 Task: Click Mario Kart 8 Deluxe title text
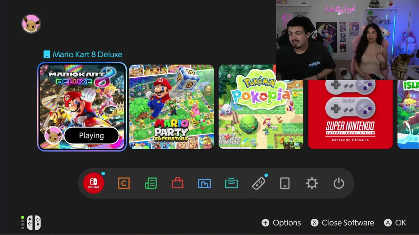[x=87, y=55]
